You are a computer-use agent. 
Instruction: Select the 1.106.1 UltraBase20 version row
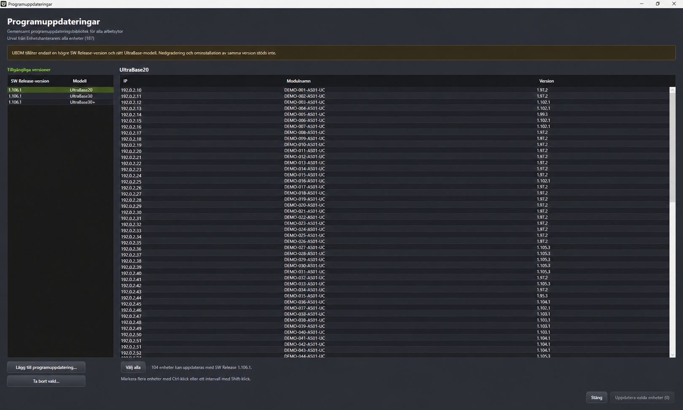(x=60, y=90)
